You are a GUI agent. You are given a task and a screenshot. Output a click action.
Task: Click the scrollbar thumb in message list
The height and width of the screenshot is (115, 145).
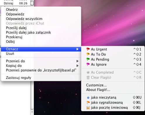[32, 3]
